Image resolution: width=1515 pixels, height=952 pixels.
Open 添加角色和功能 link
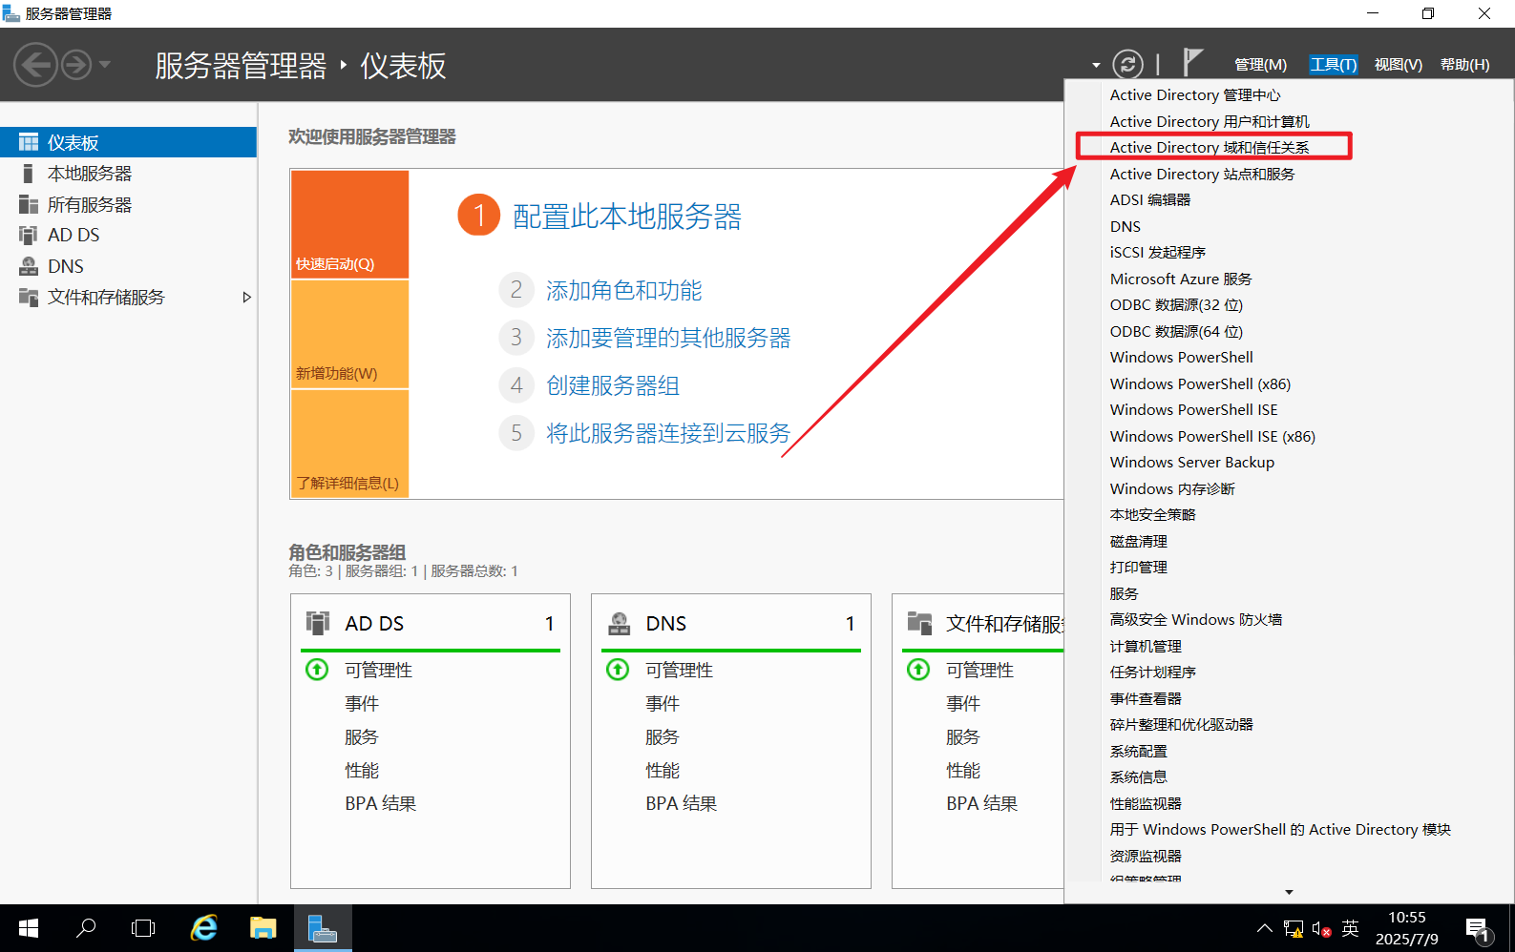[x=624, y=290]
